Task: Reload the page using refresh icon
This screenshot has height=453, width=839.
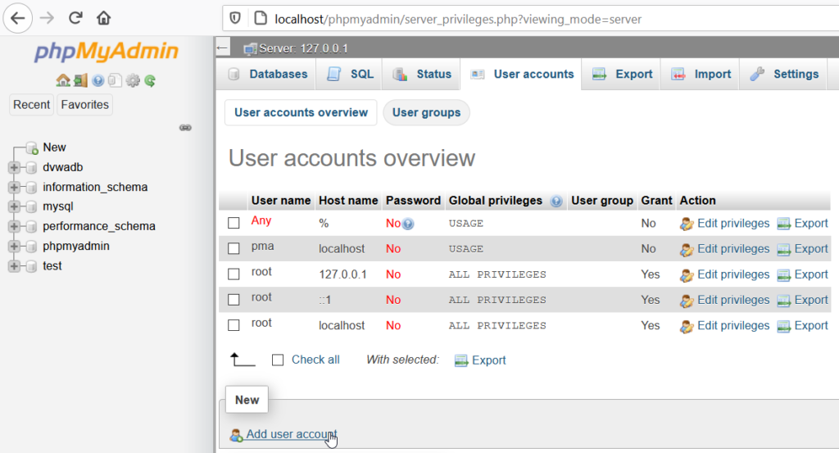Action: coord(75,18)
